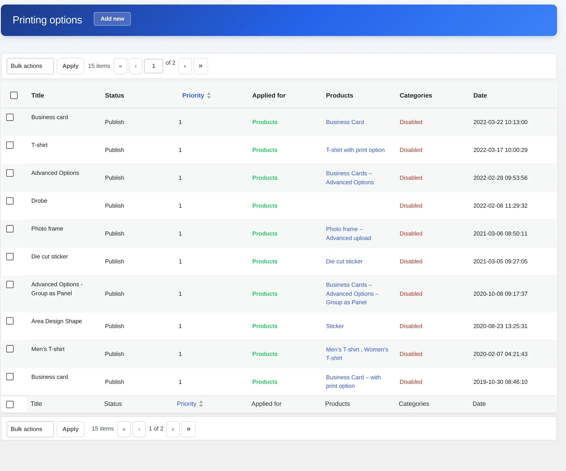Image resolution: width=566 pixels, height=471 pixels.
Task: Check the select-all box in table header
Action: point(14,95)
